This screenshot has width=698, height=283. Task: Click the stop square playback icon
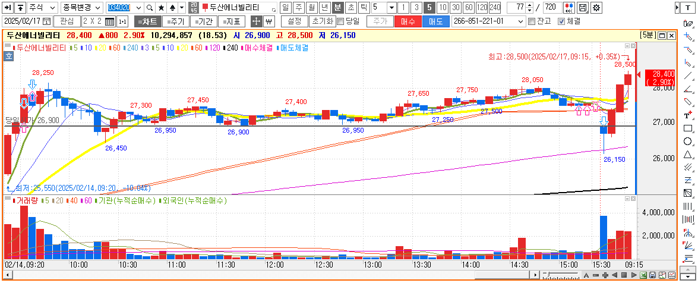tap(624, 275)
